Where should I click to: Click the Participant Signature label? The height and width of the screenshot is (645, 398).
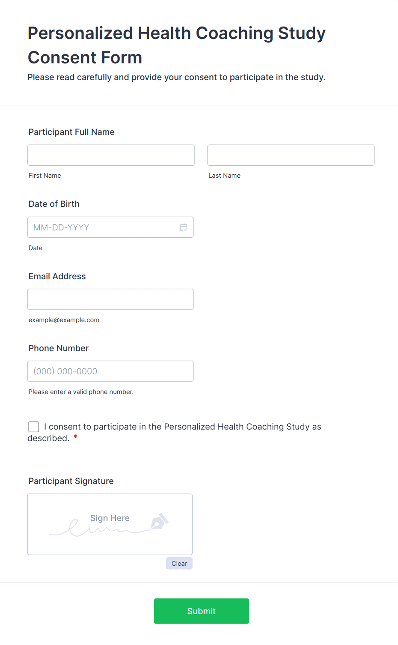point(71,481)
